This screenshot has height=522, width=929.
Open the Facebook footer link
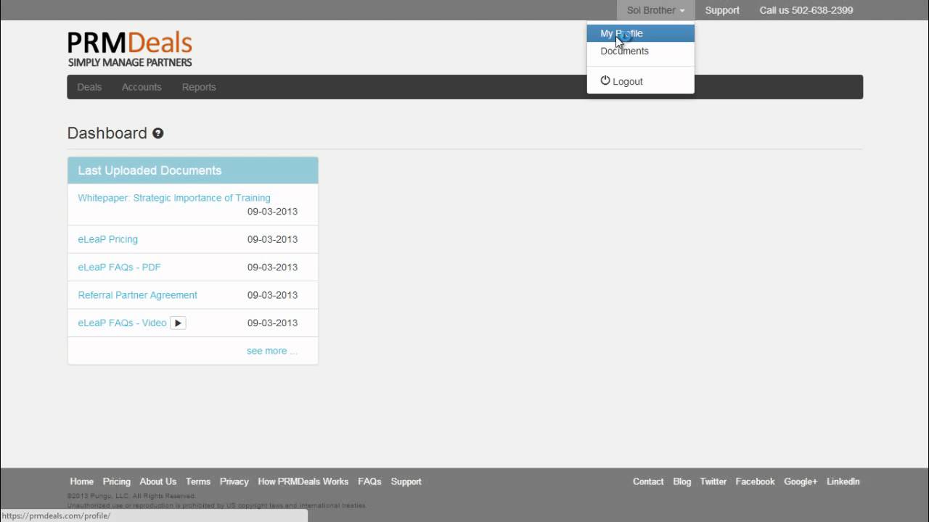click(x=755, y=481)
